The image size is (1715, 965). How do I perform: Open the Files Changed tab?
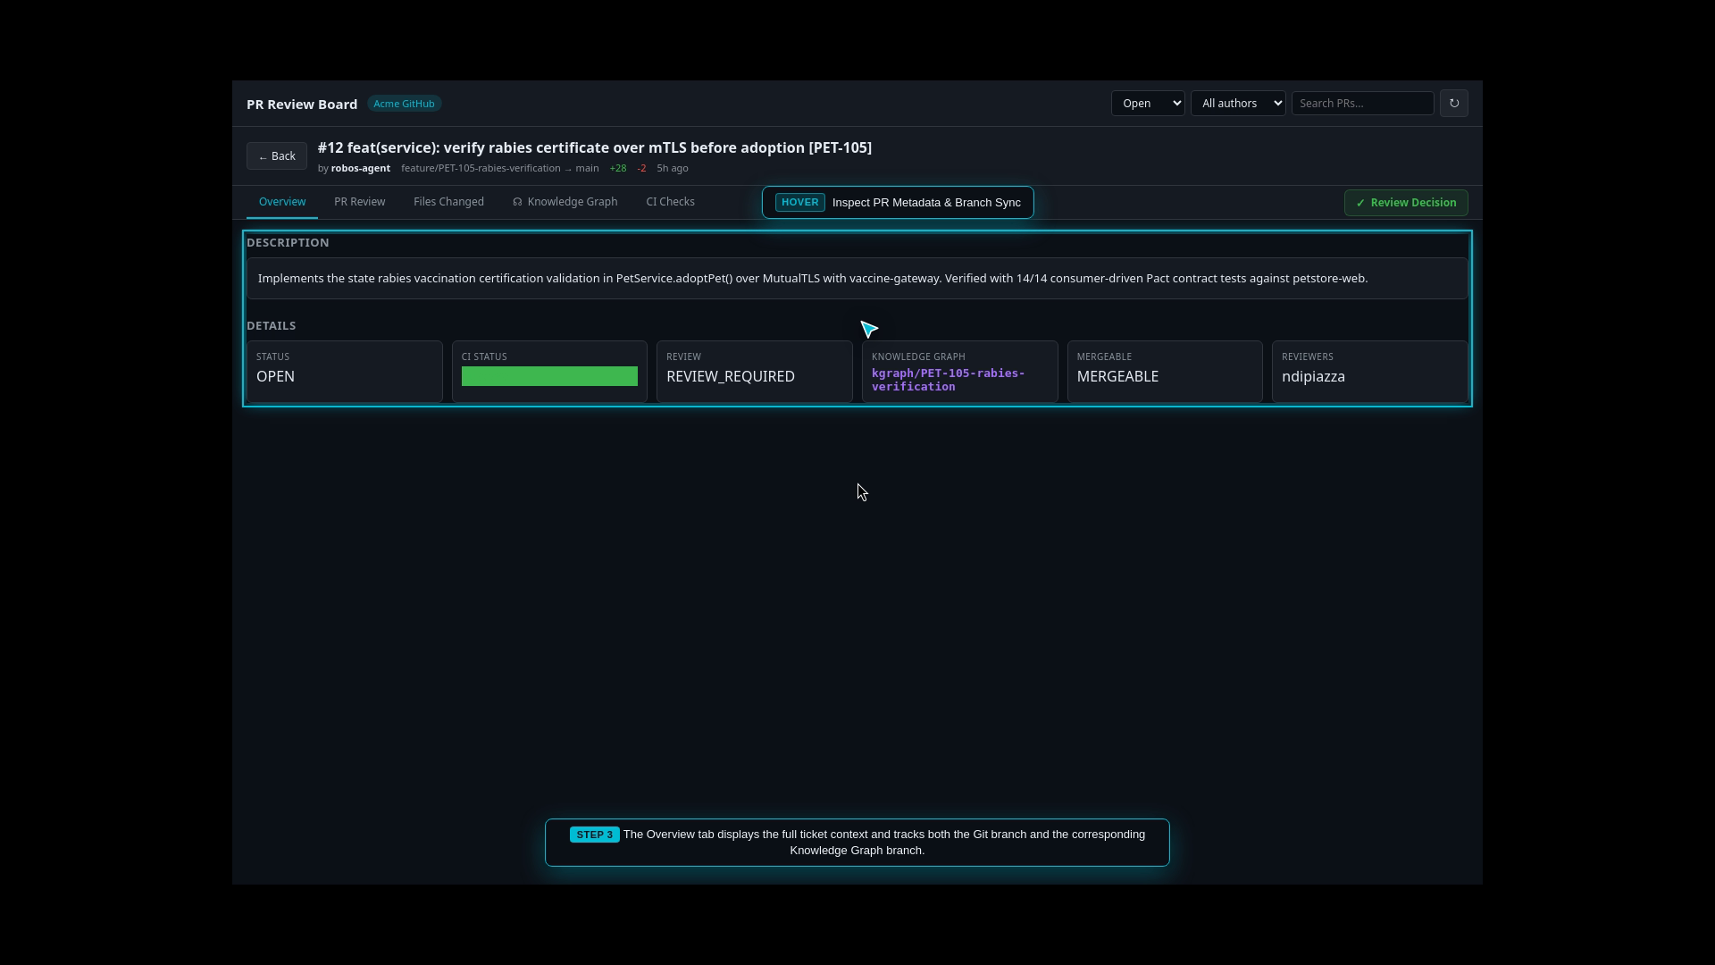pos(448,202)
